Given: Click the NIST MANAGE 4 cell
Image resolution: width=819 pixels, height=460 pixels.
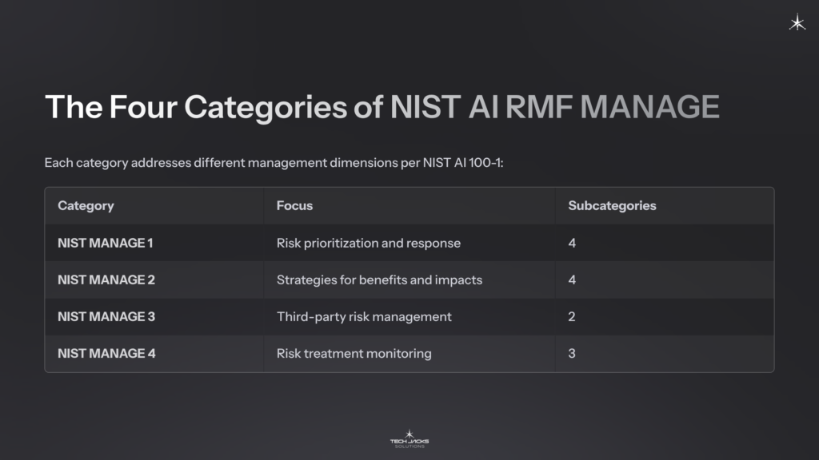Looking at the screenshot, I should point(107,353).
